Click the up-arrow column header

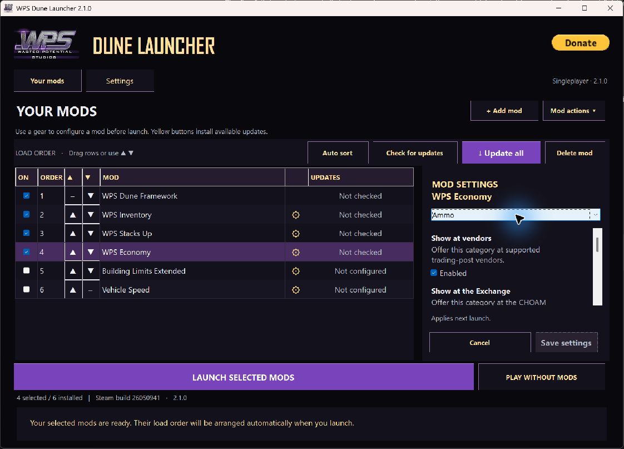[73, 177]
